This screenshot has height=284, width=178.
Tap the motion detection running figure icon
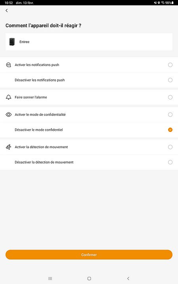click(x=9, y=147)
